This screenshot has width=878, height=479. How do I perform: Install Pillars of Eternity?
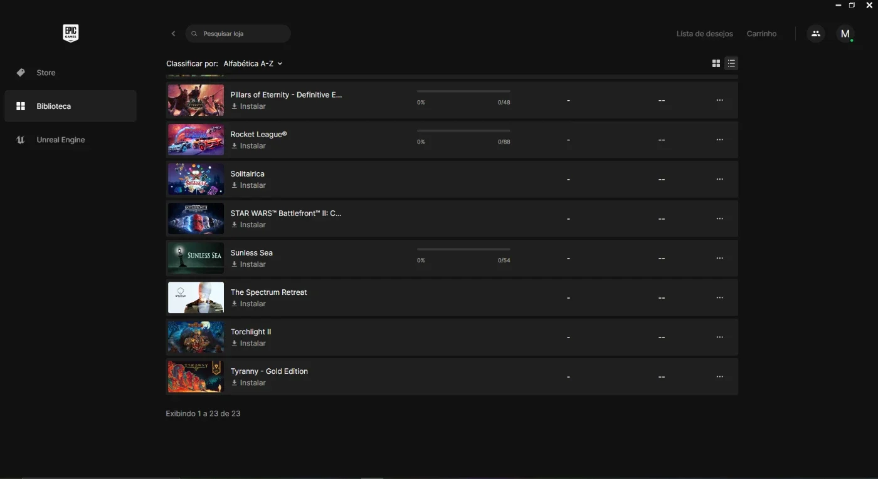click(x=248, y=106)
